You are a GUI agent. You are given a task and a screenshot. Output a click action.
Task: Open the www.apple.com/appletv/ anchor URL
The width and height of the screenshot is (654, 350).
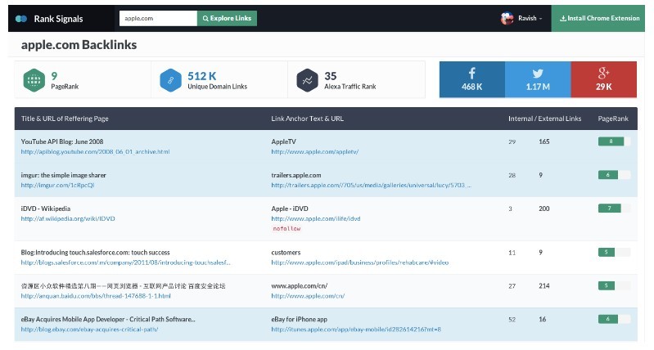point(315,151)
